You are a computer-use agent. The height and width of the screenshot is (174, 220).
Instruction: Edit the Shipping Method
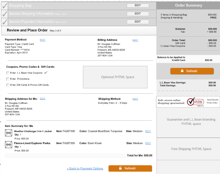pos(135,99)
